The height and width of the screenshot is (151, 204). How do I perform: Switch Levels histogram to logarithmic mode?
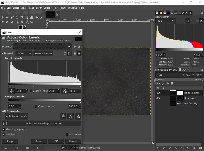point(79,53)
